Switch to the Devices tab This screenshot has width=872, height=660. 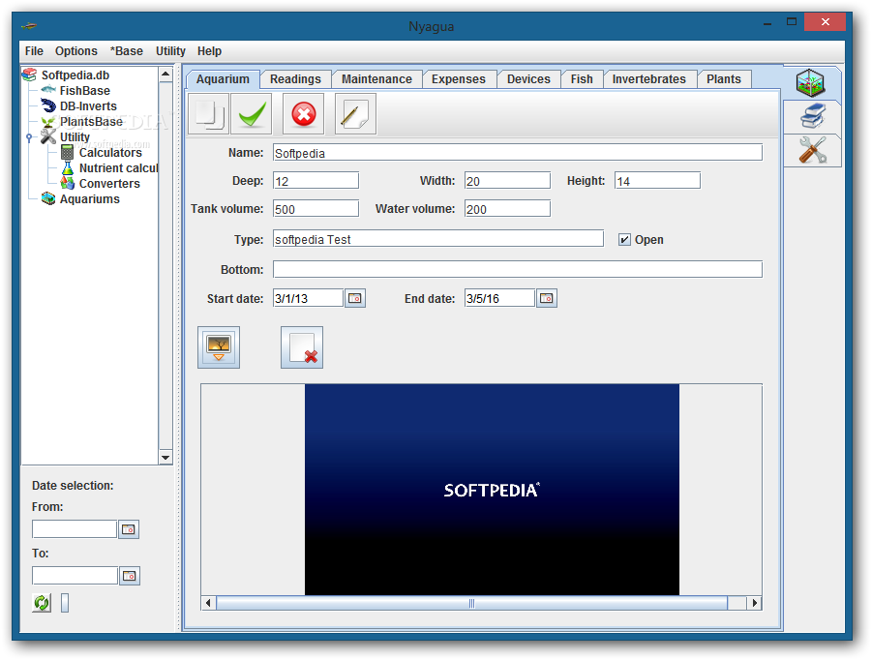(528, 79)
